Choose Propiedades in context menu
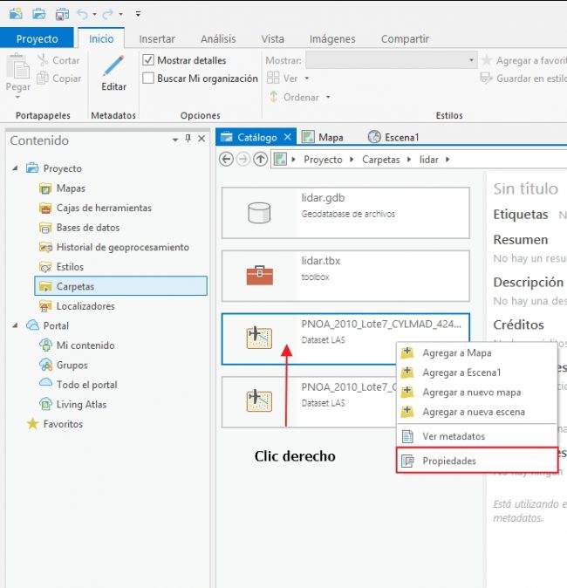This screenshot has width=567, height=588. pyautogui.click(x=476, y=460)
